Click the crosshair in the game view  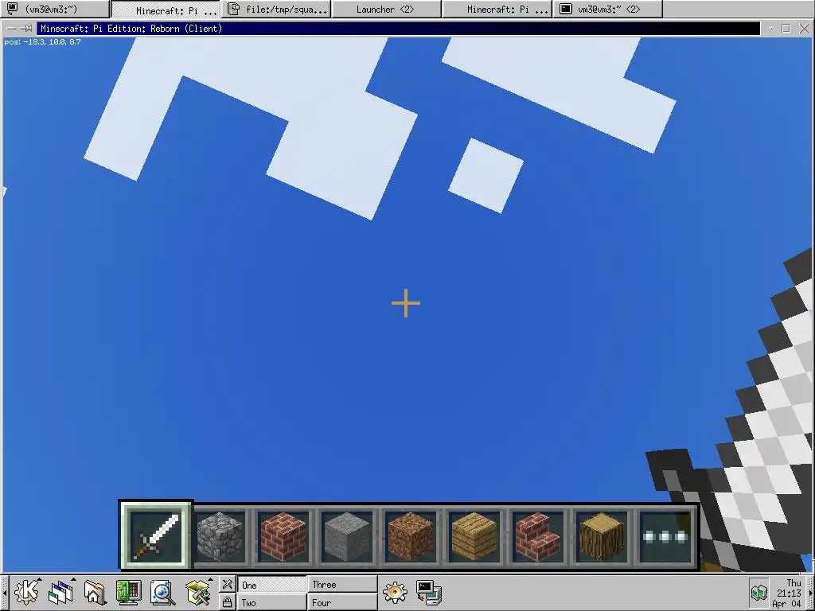[x=406, y=303]
